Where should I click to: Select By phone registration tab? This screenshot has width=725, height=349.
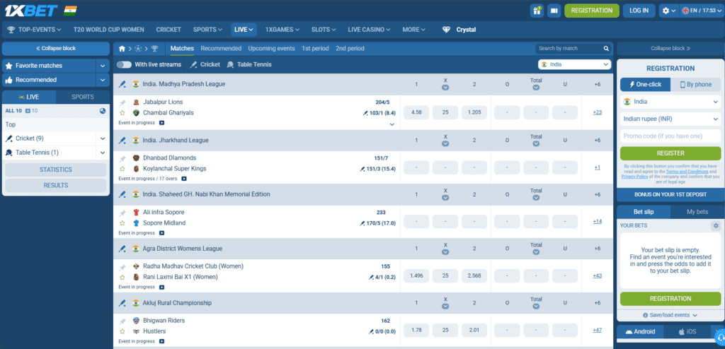(696, 85)
